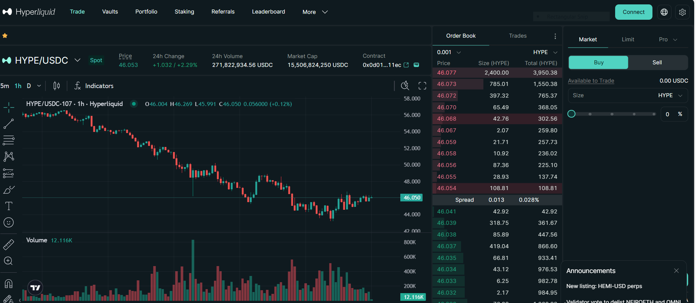
Task: Toggle the magnet mode tool
Action: 8,283
